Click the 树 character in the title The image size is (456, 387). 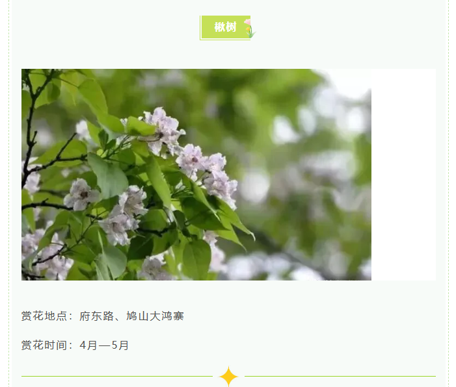click(231, 27)
